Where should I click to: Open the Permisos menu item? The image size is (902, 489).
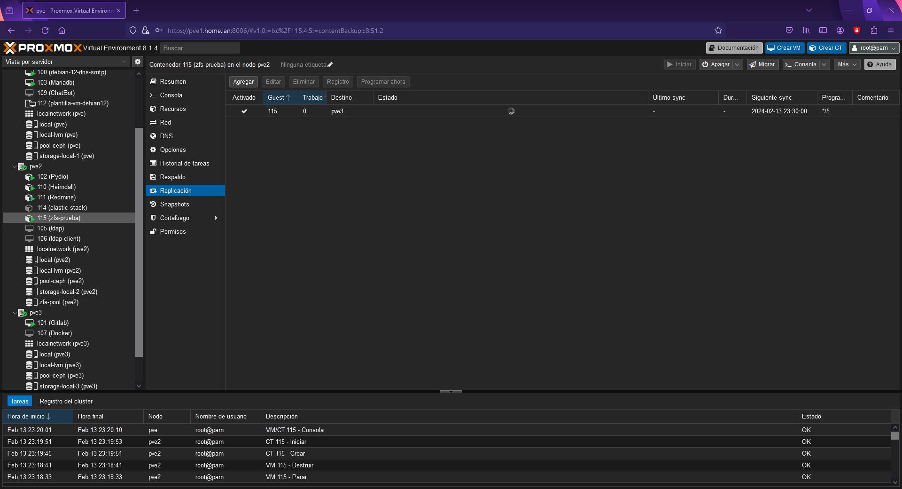click(185, 232)
